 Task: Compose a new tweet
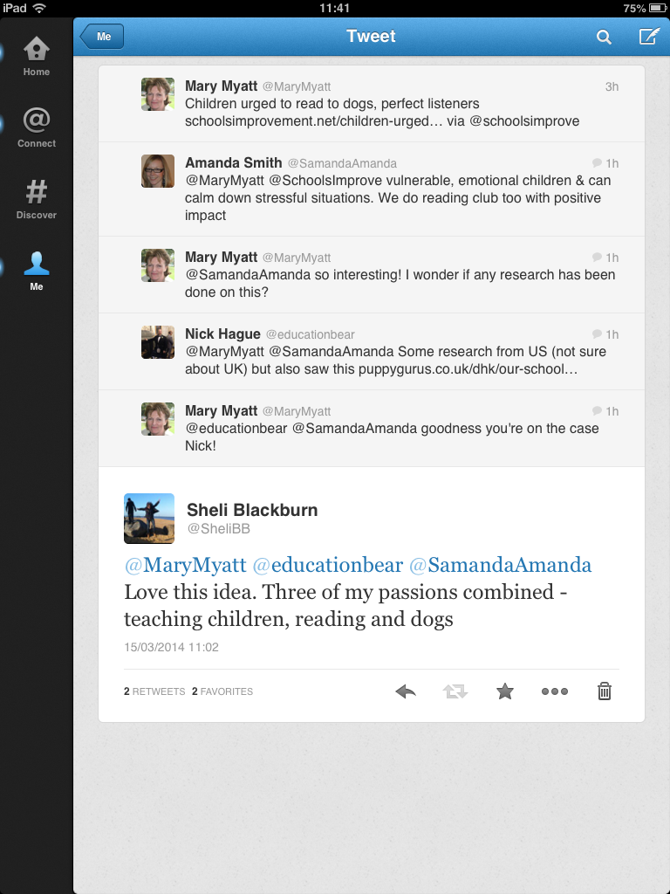click(x=648, y=37)
